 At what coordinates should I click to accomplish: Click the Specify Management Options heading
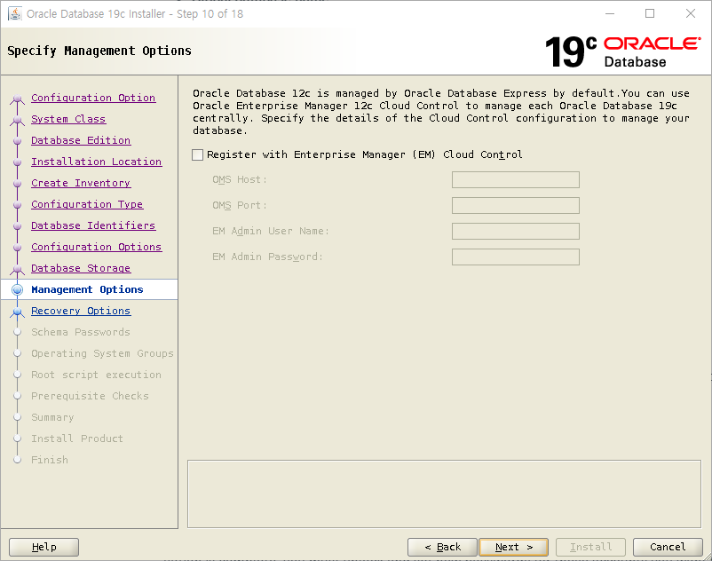pos(99,51)
